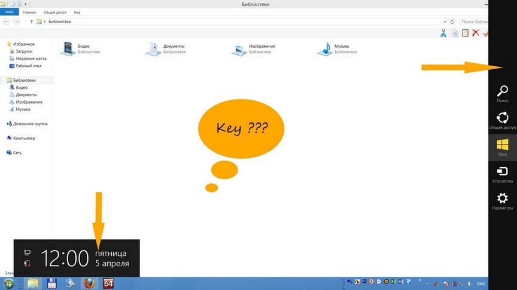Click the red X Delete icon
The width and height of the screenshot is (517, 290).
click(x=476, y=33)
